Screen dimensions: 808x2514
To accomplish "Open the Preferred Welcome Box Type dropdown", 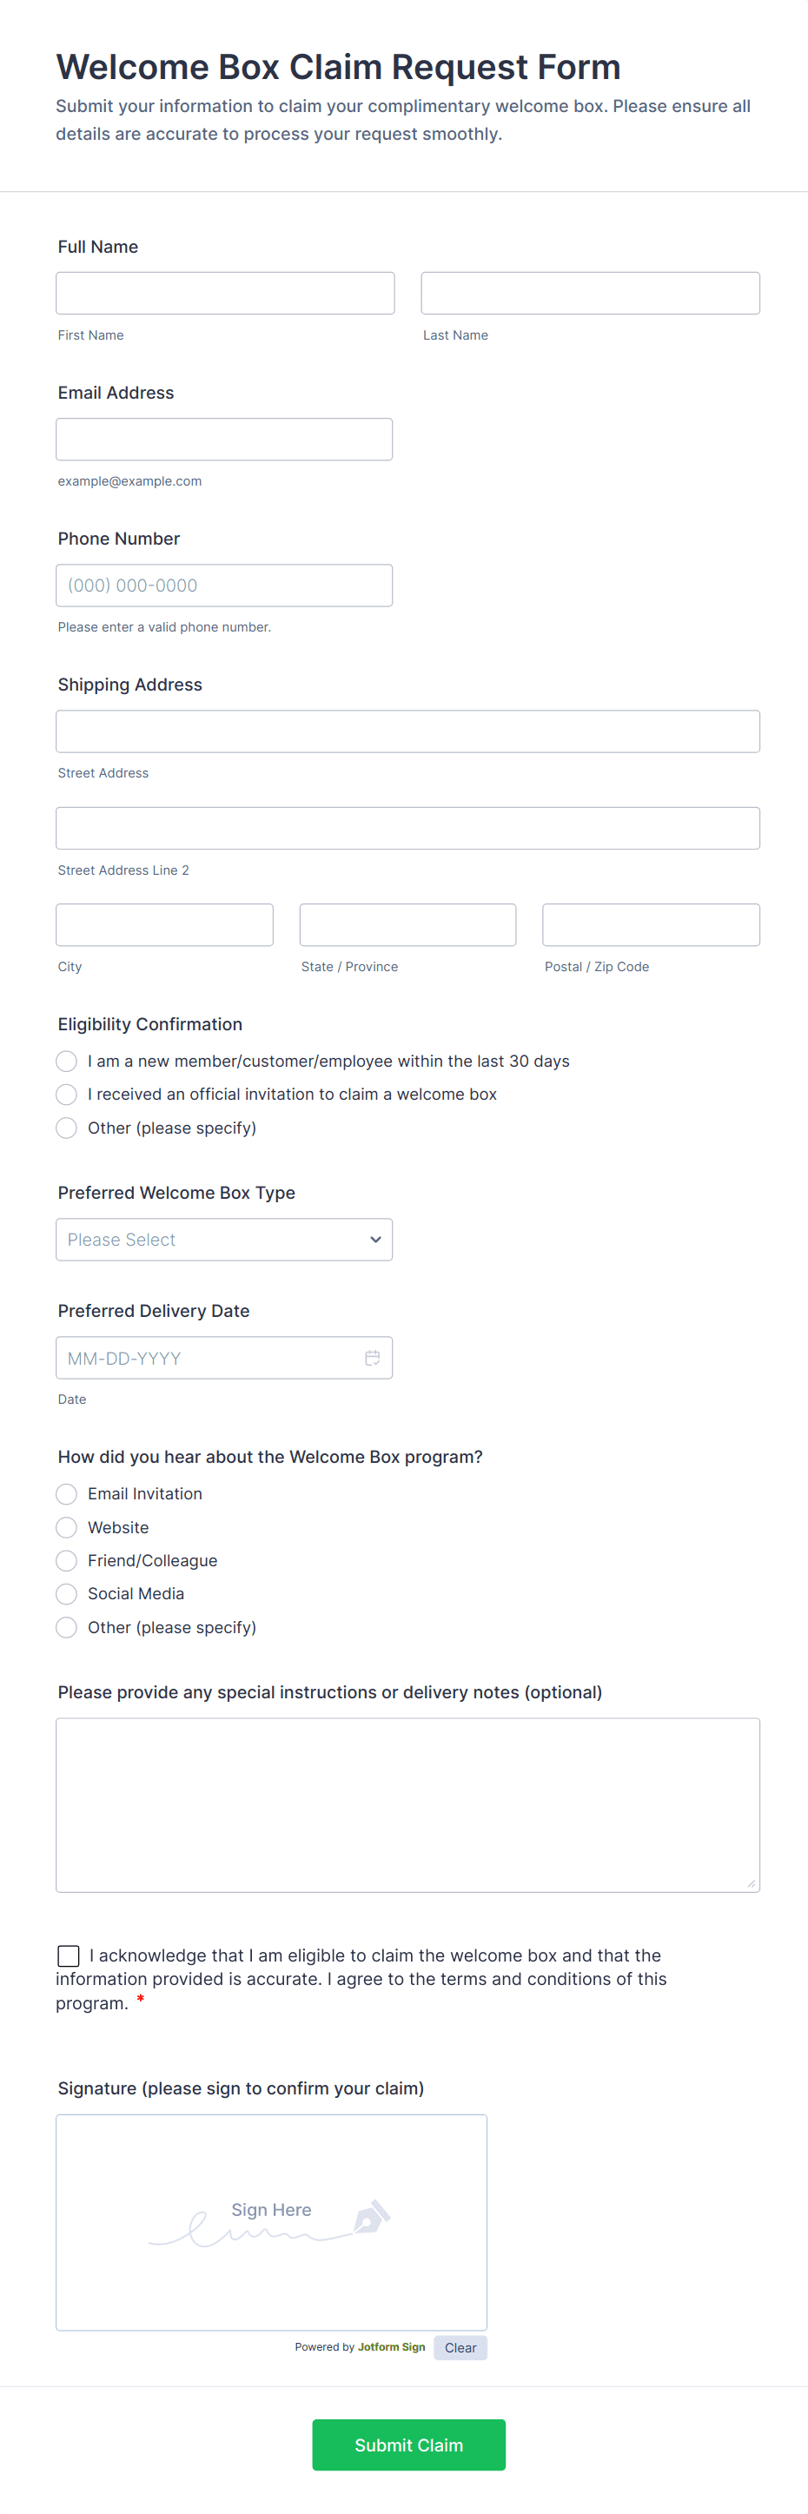I will pos(223,1240).
